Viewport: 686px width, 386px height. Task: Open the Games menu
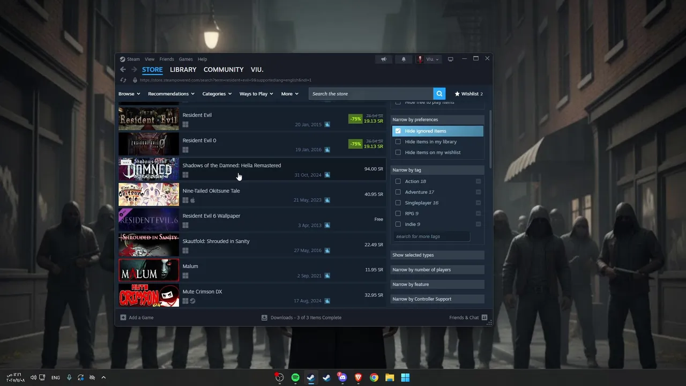point(186,59)
